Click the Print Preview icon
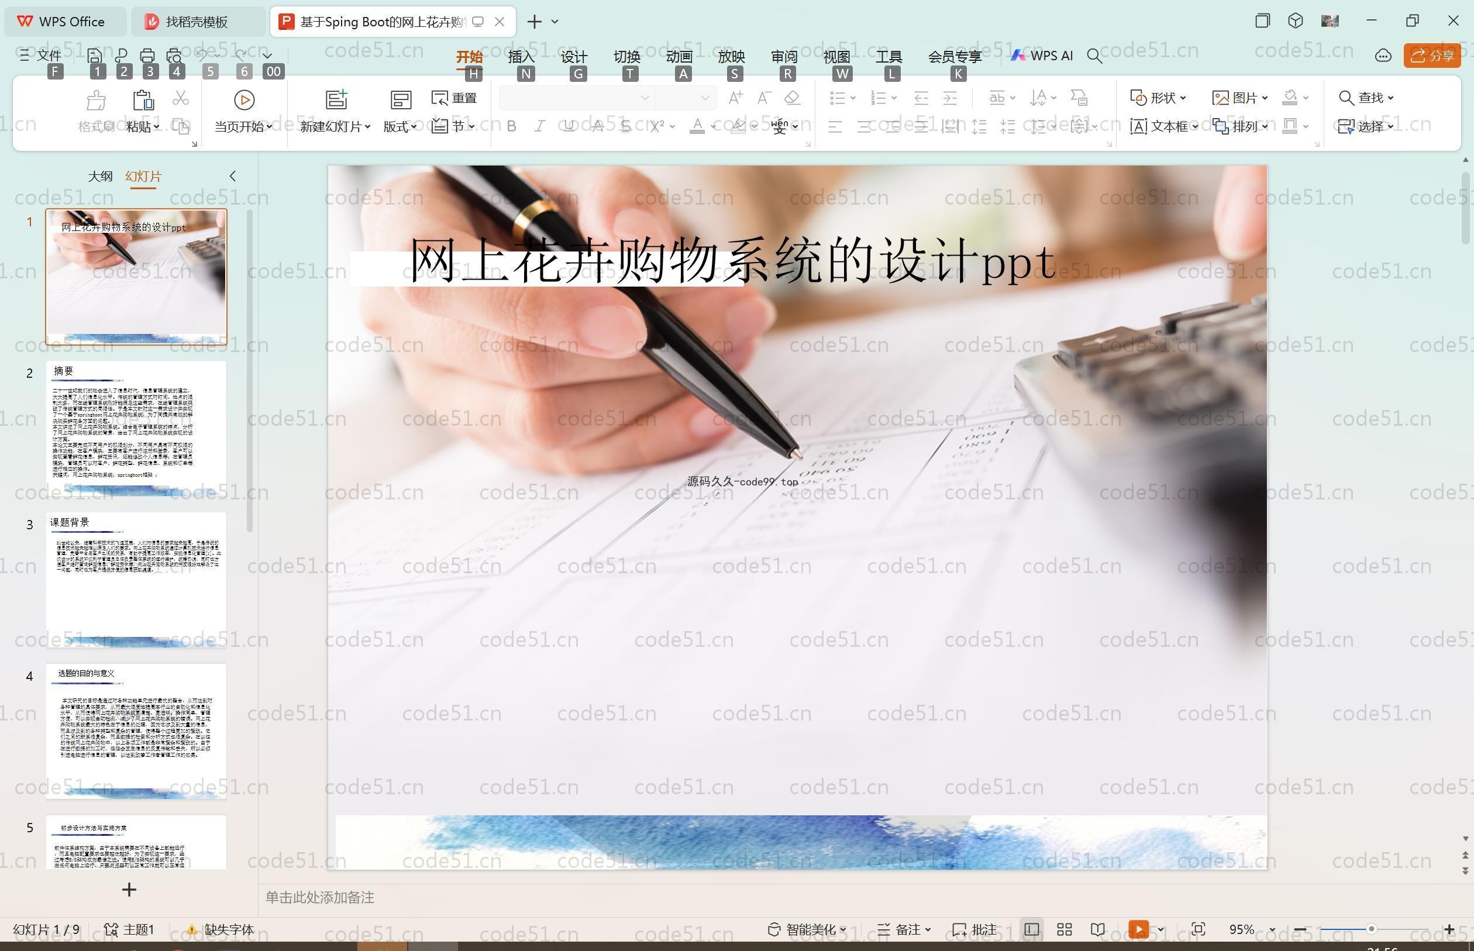This screenshot has width=1474, height=951. point(174,56)
